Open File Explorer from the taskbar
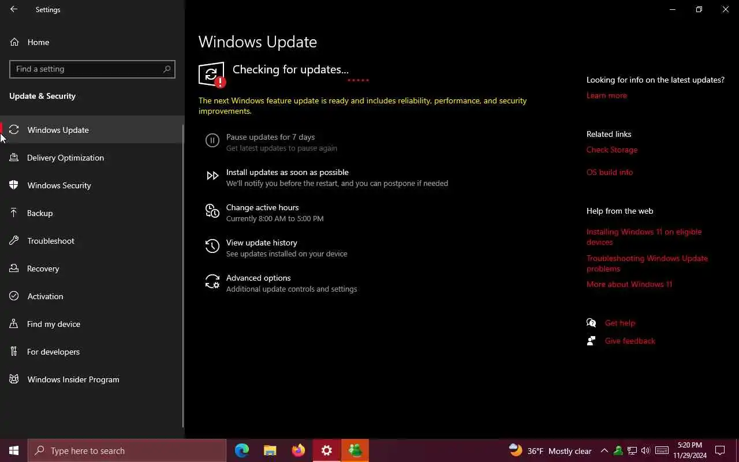 point(270,450)
